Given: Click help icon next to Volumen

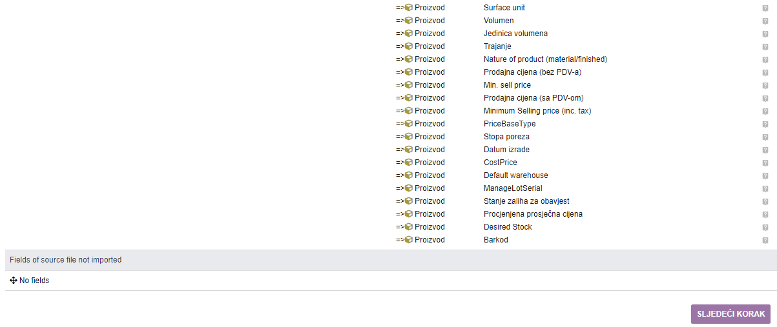Looking at the screenshot, I should 765,21.
